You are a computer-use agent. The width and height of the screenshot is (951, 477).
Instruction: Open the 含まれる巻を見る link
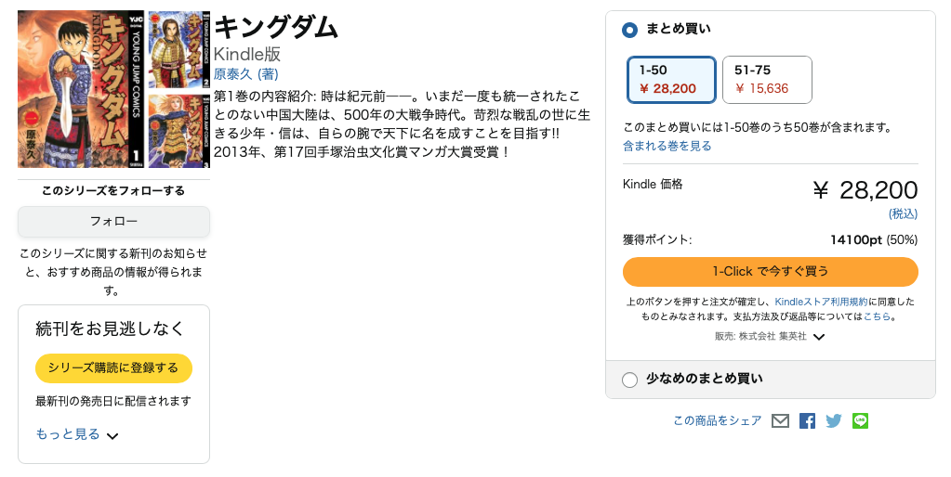[667, 146]
